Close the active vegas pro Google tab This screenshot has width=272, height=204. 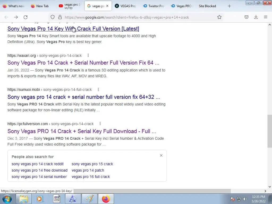click(107, 6)
